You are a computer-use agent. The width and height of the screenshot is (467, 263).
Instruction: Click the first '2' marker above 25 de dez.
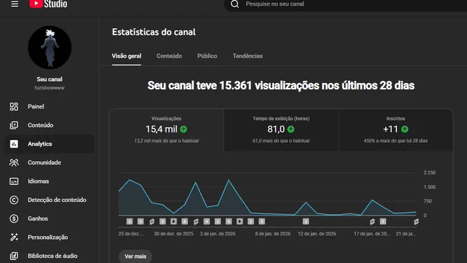click(129, 222)
